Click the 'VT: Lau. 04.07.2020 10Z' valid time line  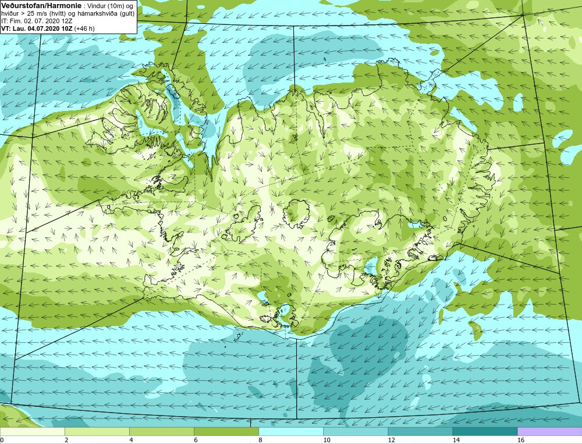37,28
